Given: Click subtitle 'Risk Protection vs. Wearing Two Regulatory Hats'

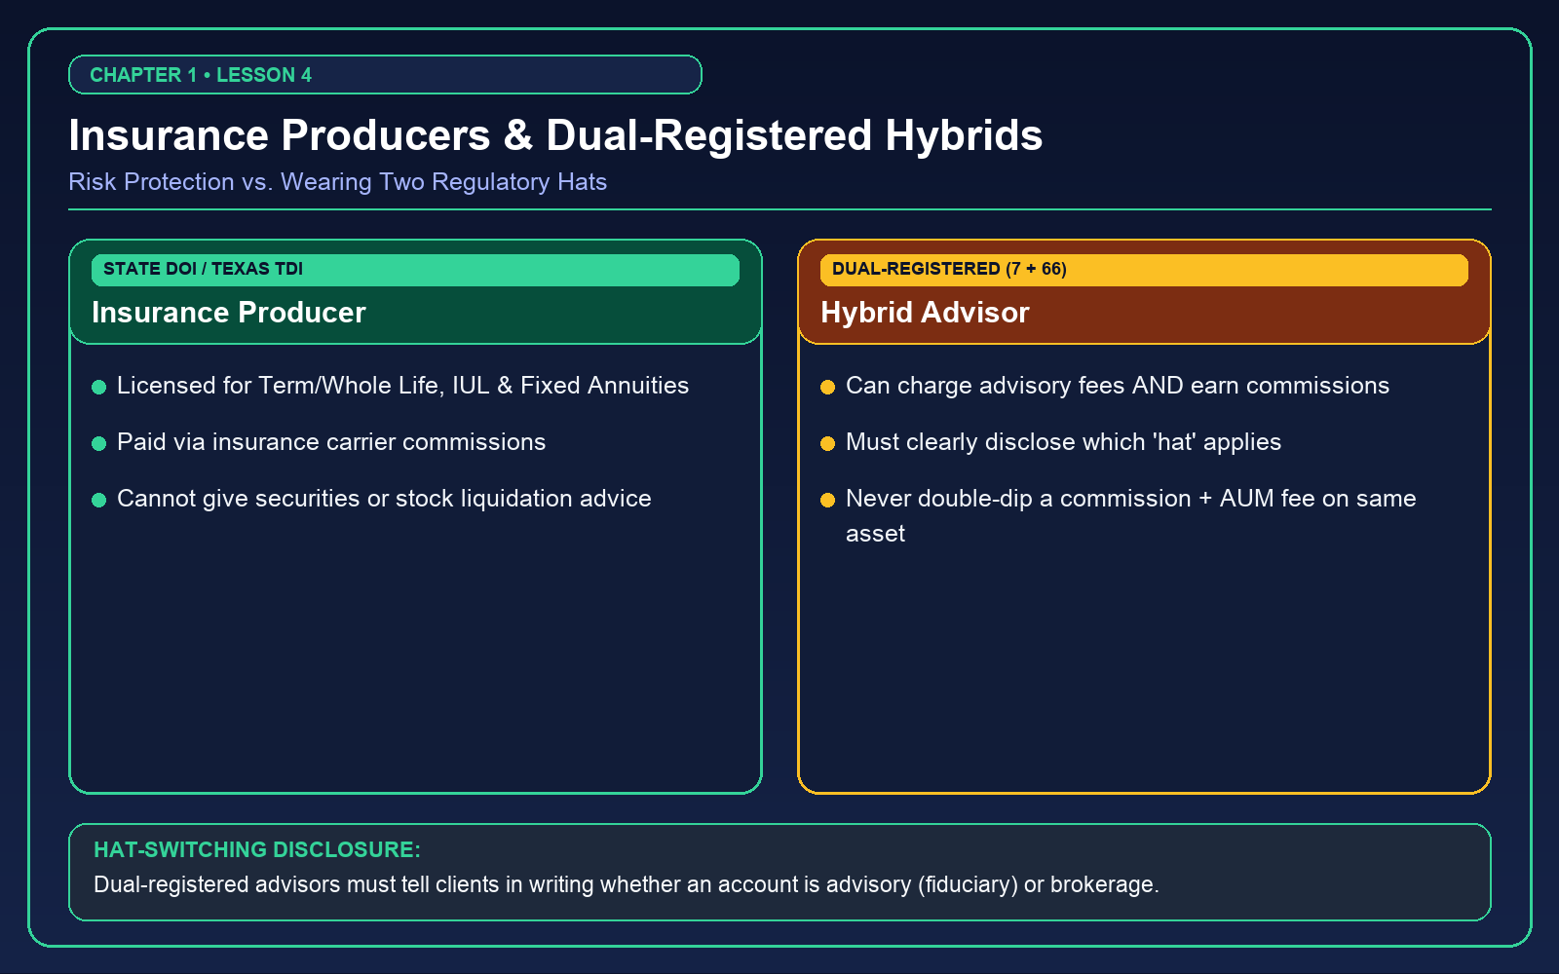Looking at the screenshot, I should tap(338, 182).
